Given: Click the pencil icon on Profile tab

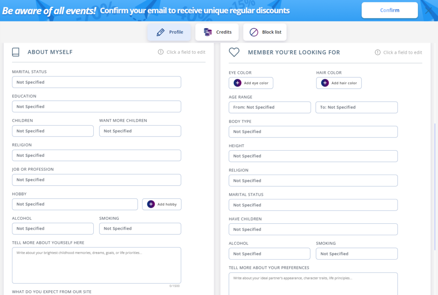Looking at the screenshot, I should 160,32.
